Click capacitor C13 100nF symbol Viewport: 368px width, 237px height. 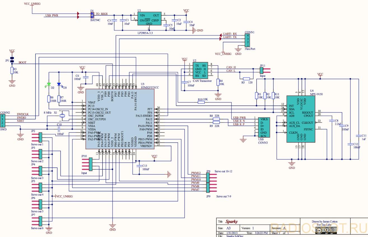pyautogui.click(x=139, y=166)
